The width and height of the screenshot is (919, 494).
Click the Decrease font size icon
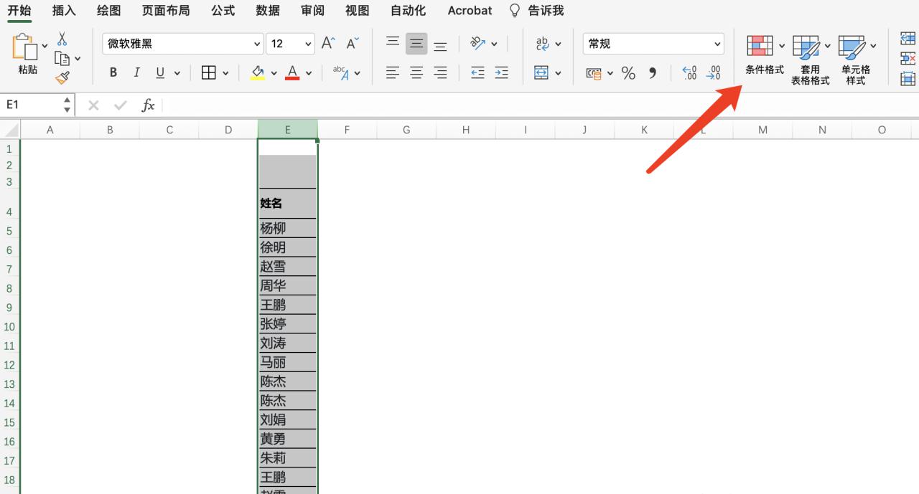(353, 43)
